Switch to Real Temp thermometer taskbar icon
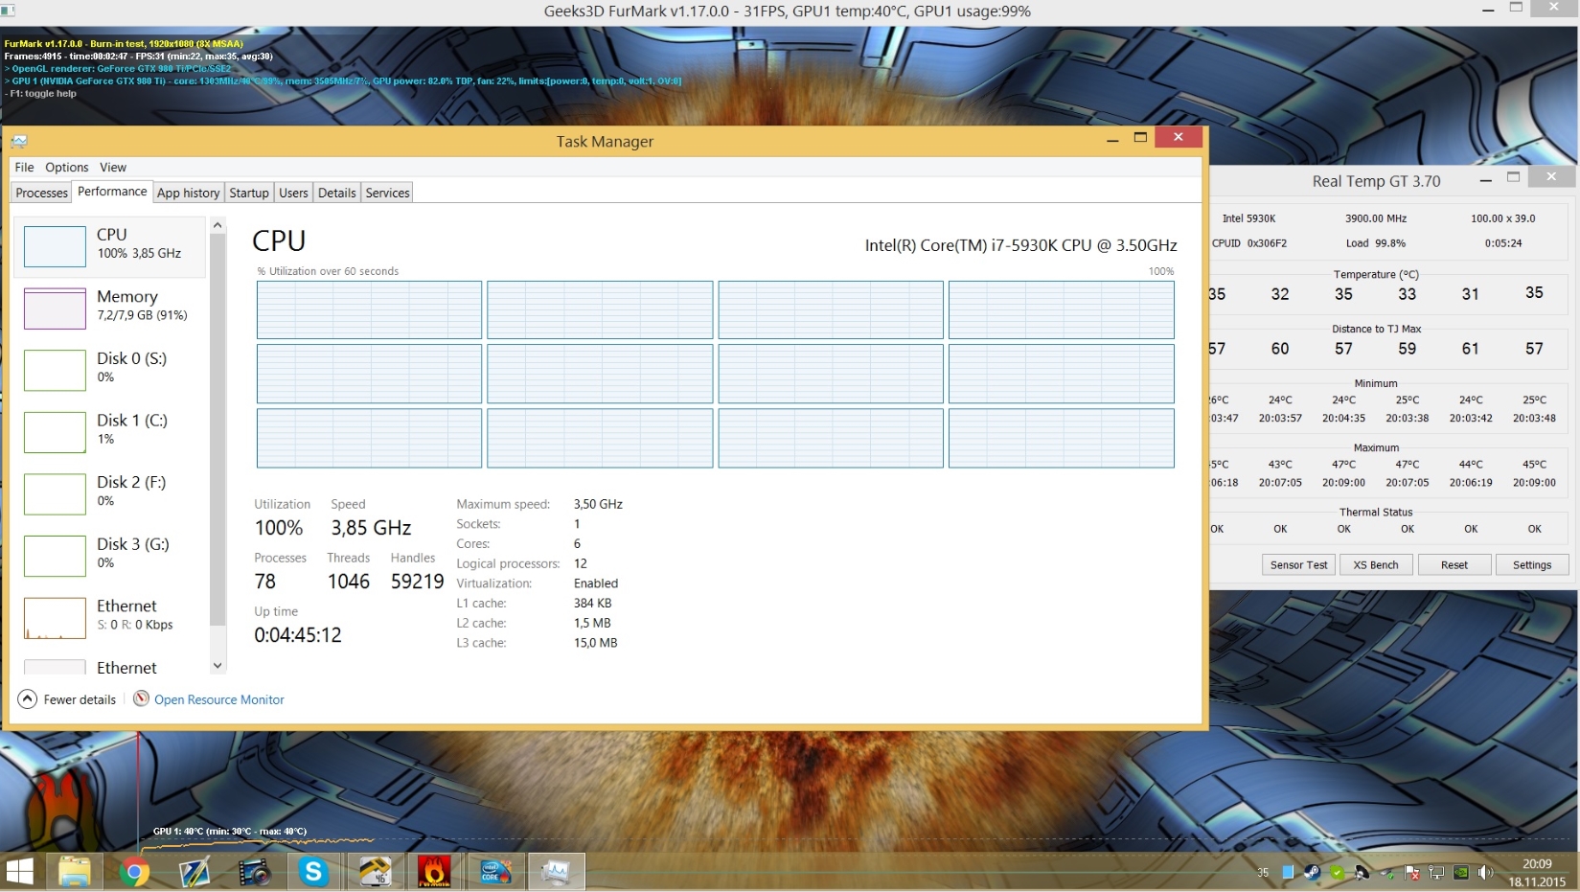Screen dimensions: 1580x892 pyautogui.click(x=375, y=872)
